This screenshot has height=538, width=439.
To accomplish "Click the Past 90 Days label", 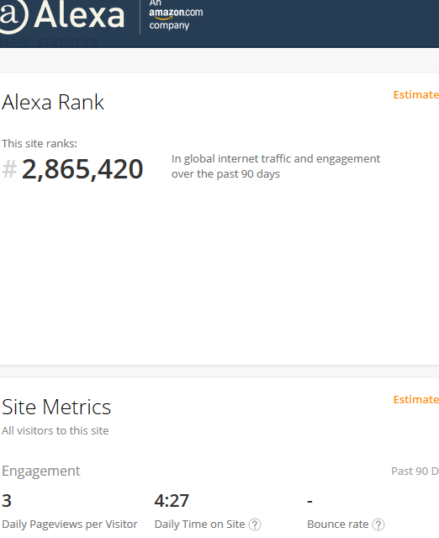I will pos(415,471).
